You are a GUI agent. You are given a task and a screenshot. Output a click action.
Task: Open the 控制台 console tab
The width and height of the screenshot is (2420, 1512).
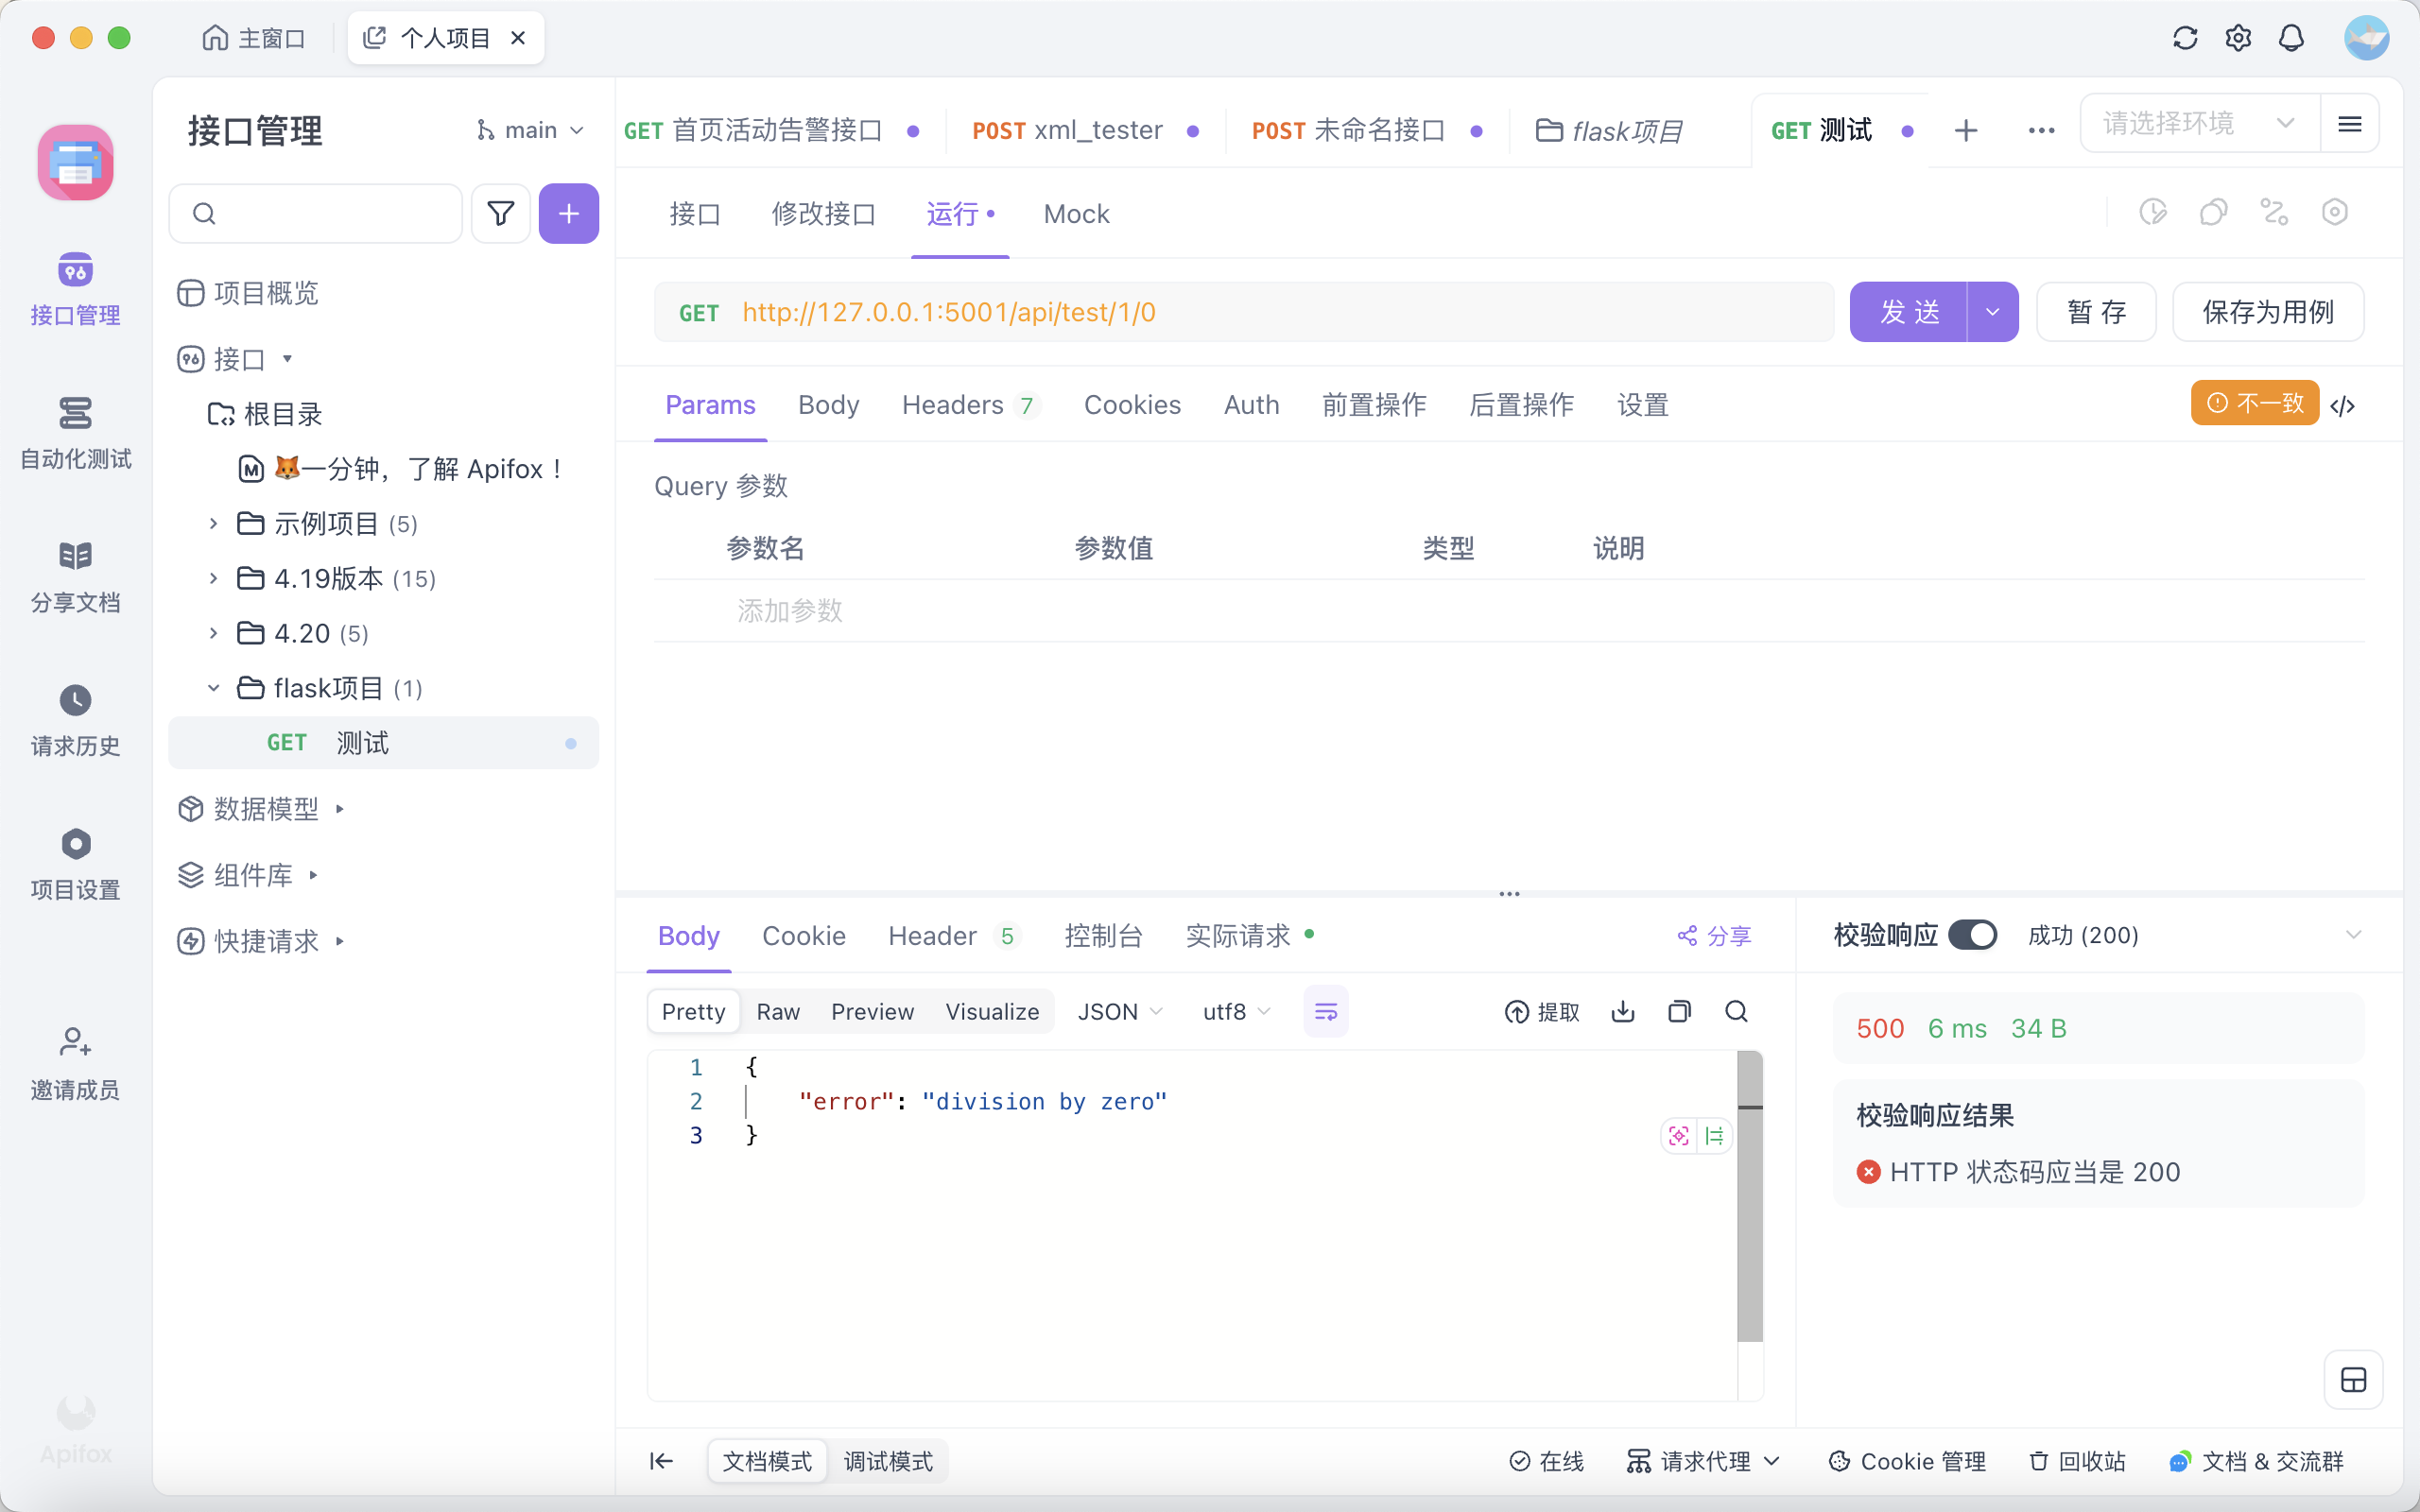[x=1103, y=935]
